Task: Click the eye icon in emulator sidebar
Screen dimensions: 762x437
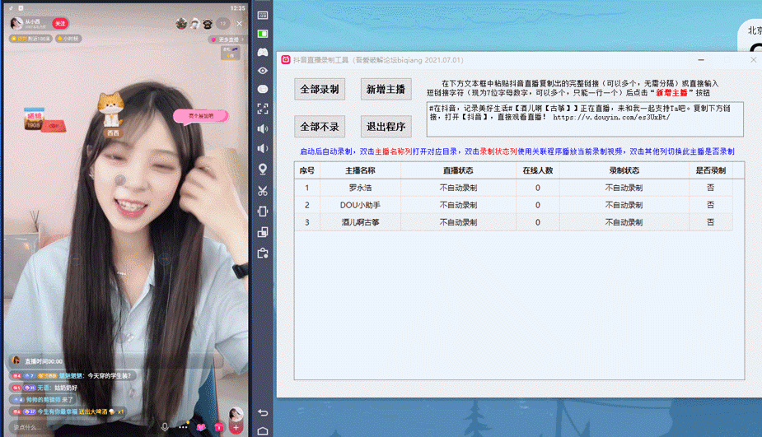Action: click(263, 71)
